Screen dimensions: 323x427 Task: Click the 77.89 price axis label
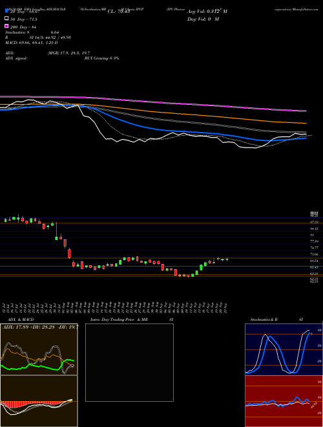click(x=315, y=241)
